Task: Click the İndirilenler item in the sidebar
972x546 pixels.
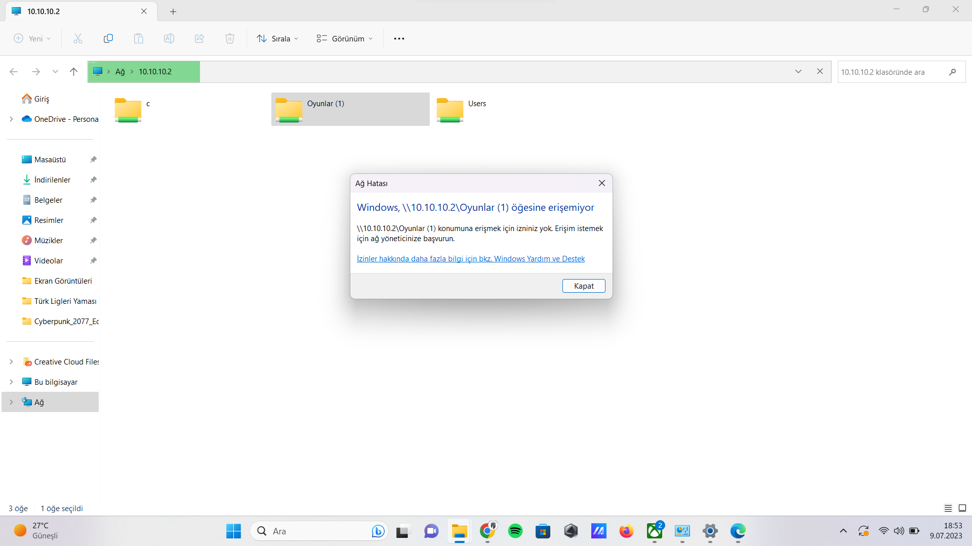Action: pos(52,179)
